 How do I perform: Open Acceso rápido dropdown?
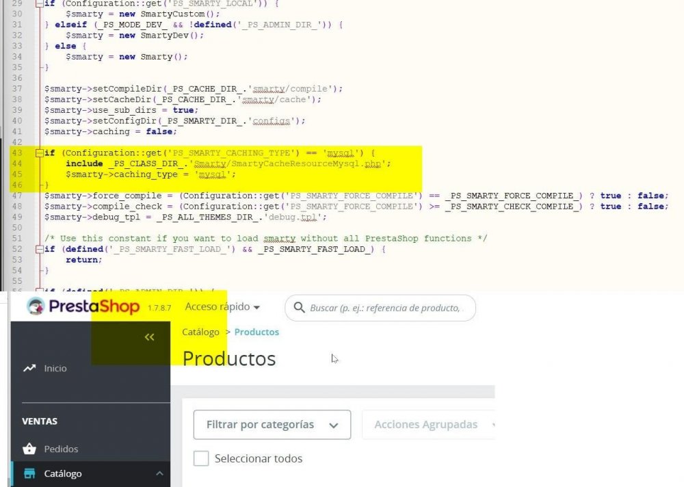(222, 307)
